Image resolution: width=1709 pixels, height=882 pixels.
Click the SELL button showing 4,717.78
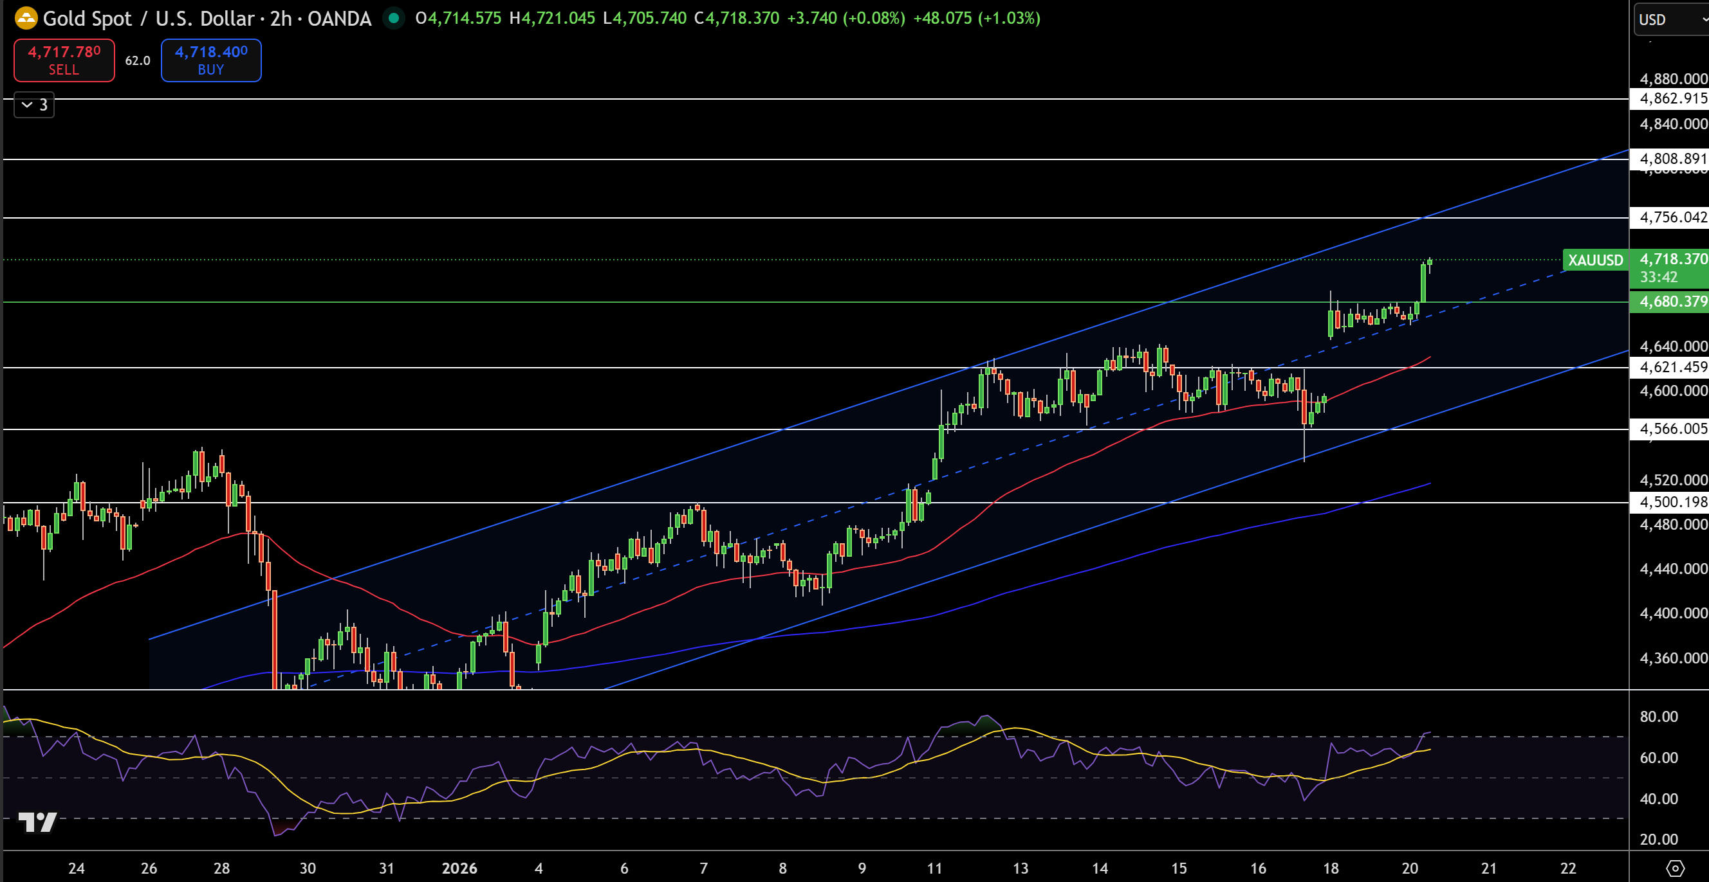(64, 60)
